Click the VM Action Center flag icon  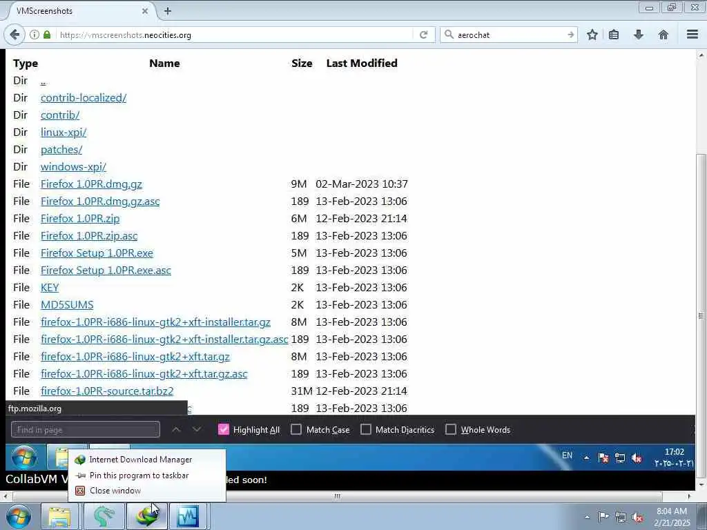tap(603, 458)
